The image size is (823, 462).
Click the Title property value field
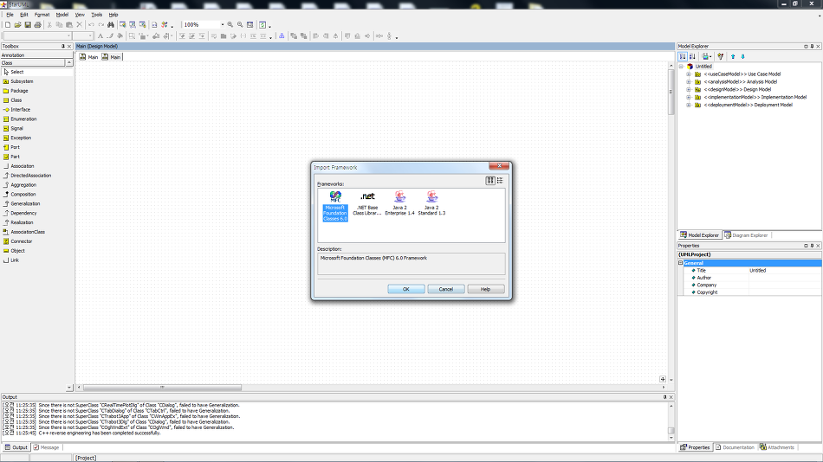784,270
